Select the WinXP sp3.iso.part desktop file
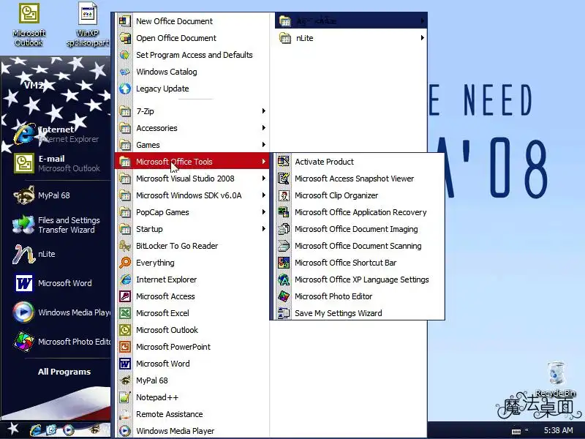585x439 pixels. 88,25
